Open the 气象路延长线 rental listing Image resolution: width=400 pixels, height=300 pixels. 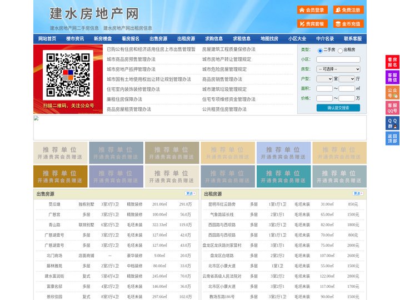[x=222, y=214]
